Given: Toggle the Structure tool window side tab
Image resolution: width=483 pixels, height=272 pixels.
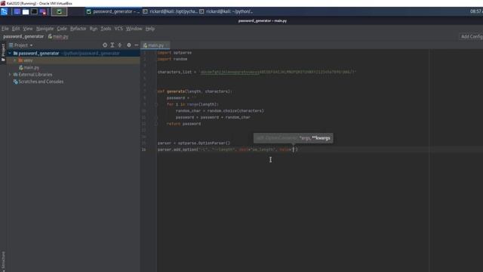Looking at the screenshot, I should pyautogui.click(x=3, y=261).
